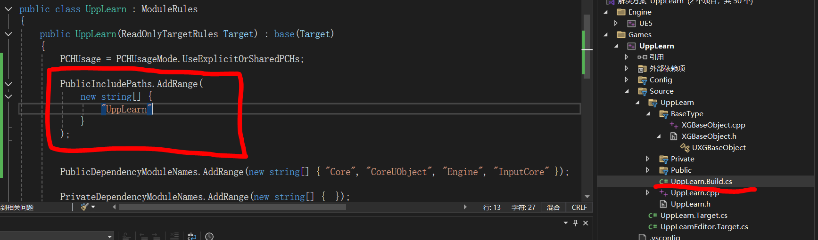Image resolution: width=818 pixels, height=240 pixels.
Task: Click the clock icon in bottom panel toolbar
Action: [210, 236]
